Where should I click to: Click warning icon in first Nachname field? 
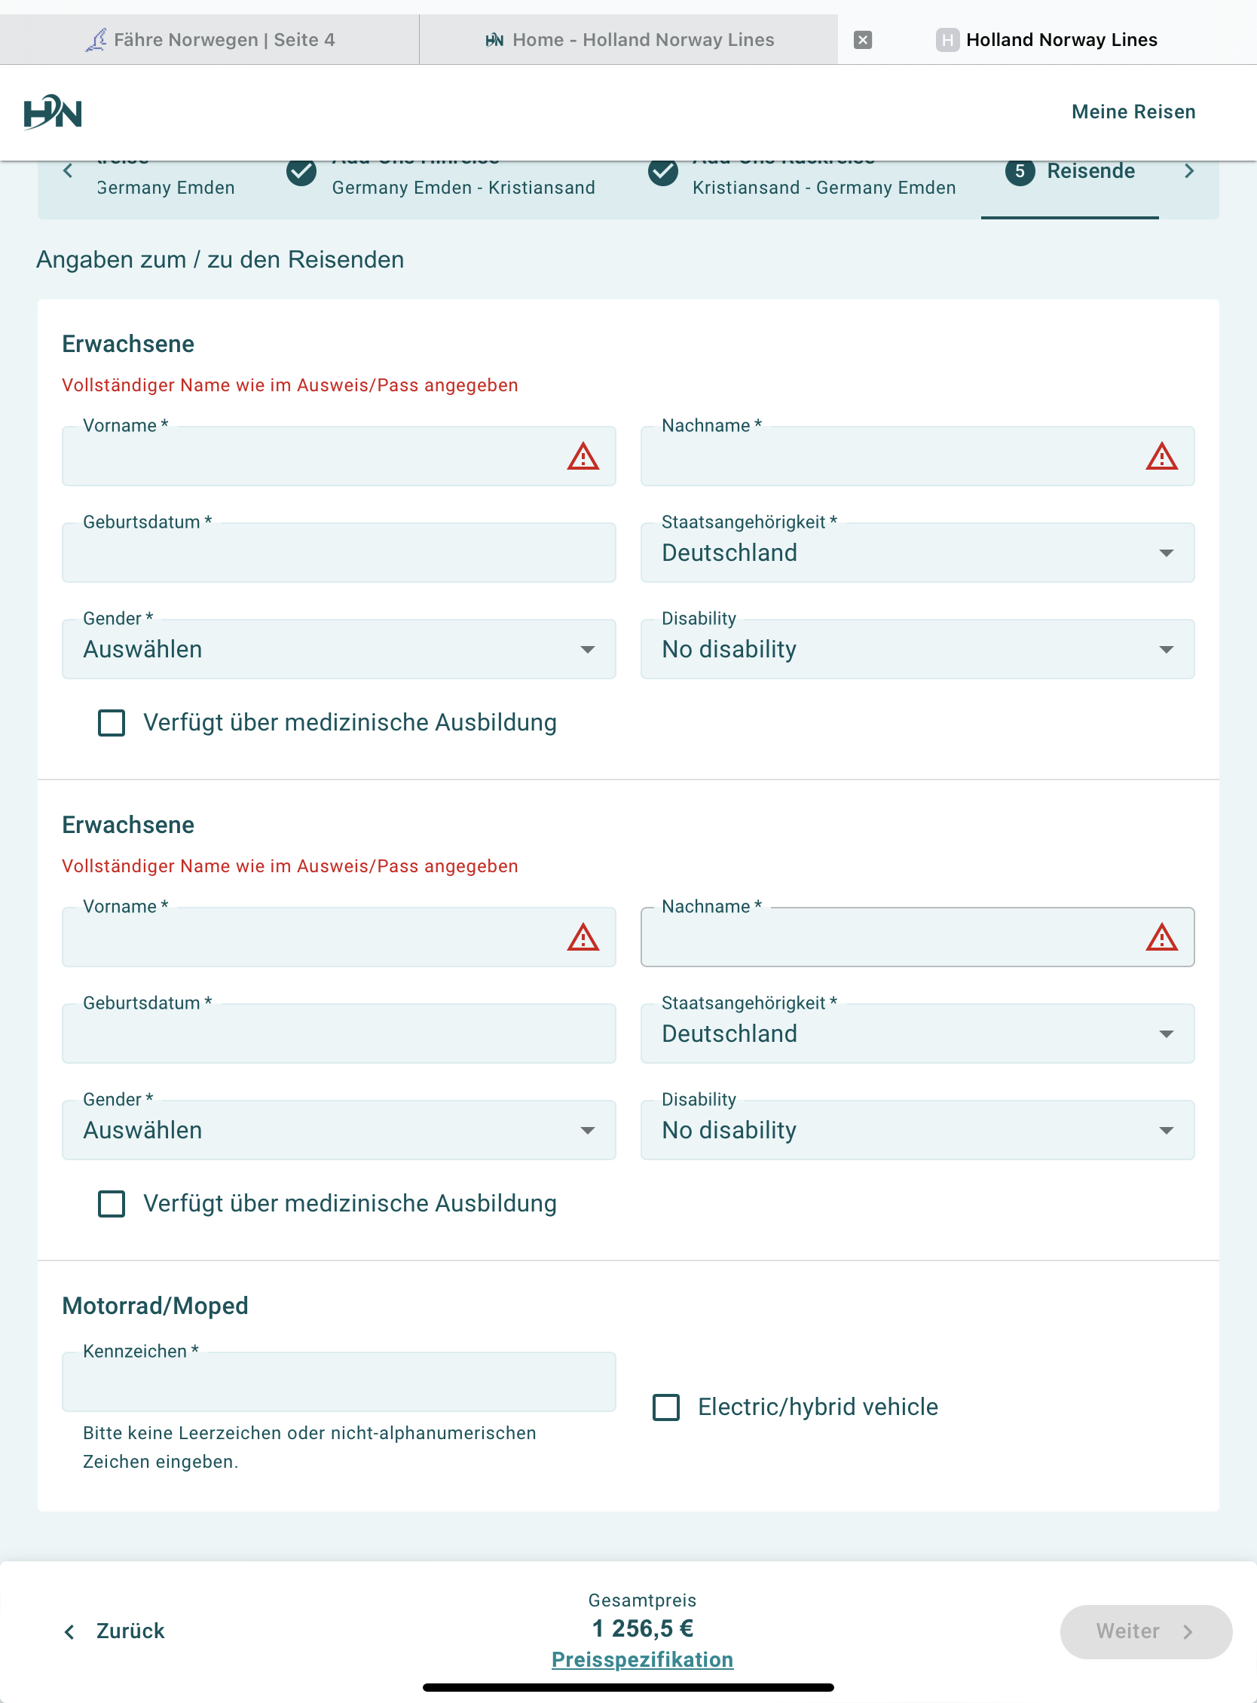pyautogui.click(x=1161, y=457)
